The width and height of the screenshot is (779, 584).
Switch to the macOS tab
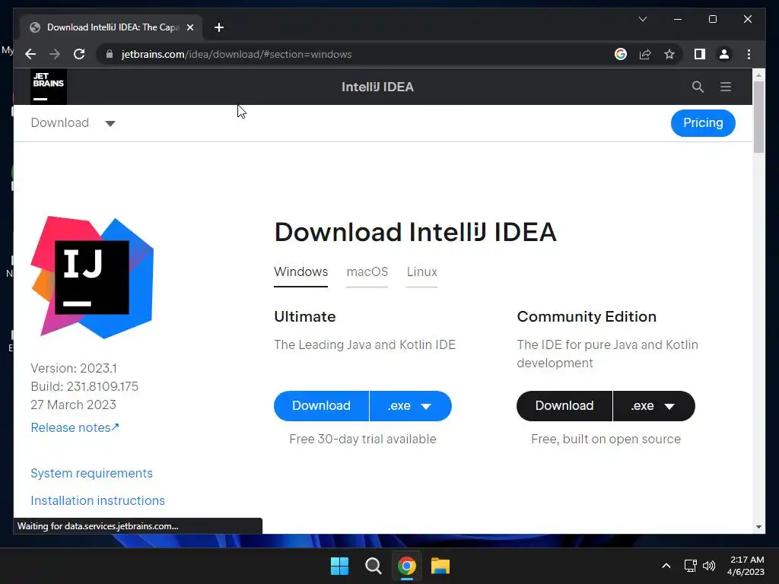tap(367, 272)
